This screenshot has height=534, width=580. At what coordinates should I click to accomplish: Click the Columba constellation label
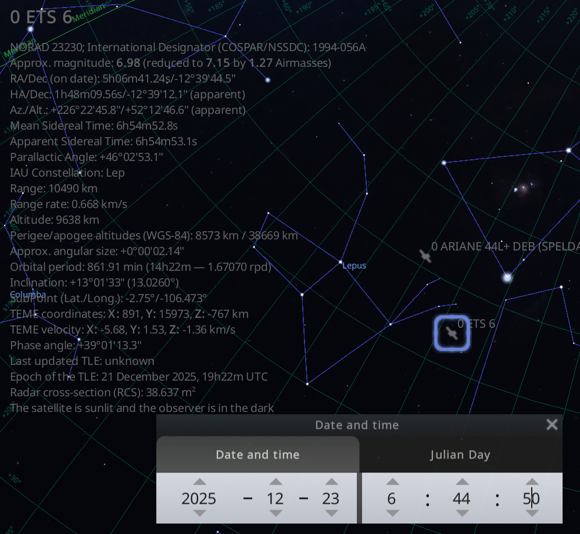tap(28, 295)
